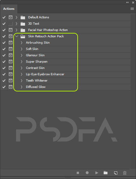Play the selected action

pos(97,173)
